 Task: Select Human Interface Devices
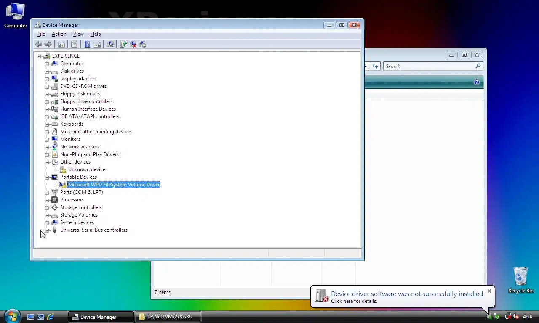88,109
